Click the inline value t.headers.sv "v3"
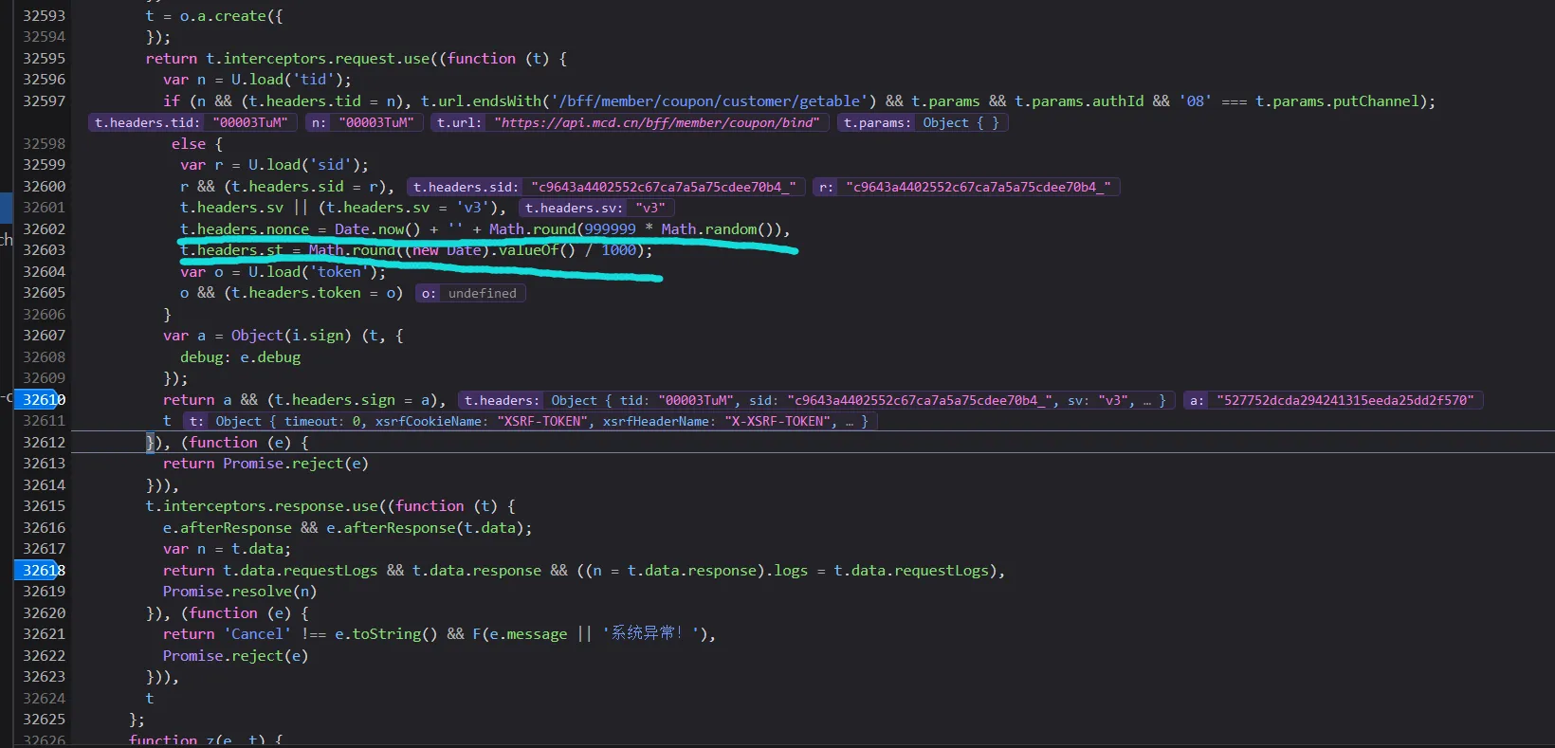The width and height of the screenshot is (1555, 748). (x=596, y=208)
